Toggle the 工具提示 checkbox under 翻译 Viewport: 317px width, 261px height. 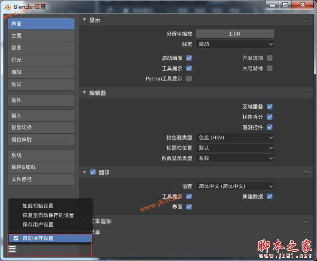(x=189, y=196)
